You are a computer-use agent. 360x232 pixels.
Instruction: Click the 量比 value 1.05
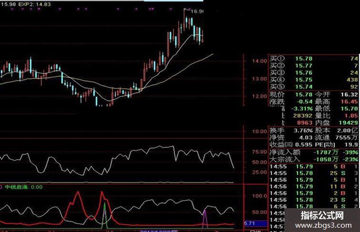(x=351, y=115)
